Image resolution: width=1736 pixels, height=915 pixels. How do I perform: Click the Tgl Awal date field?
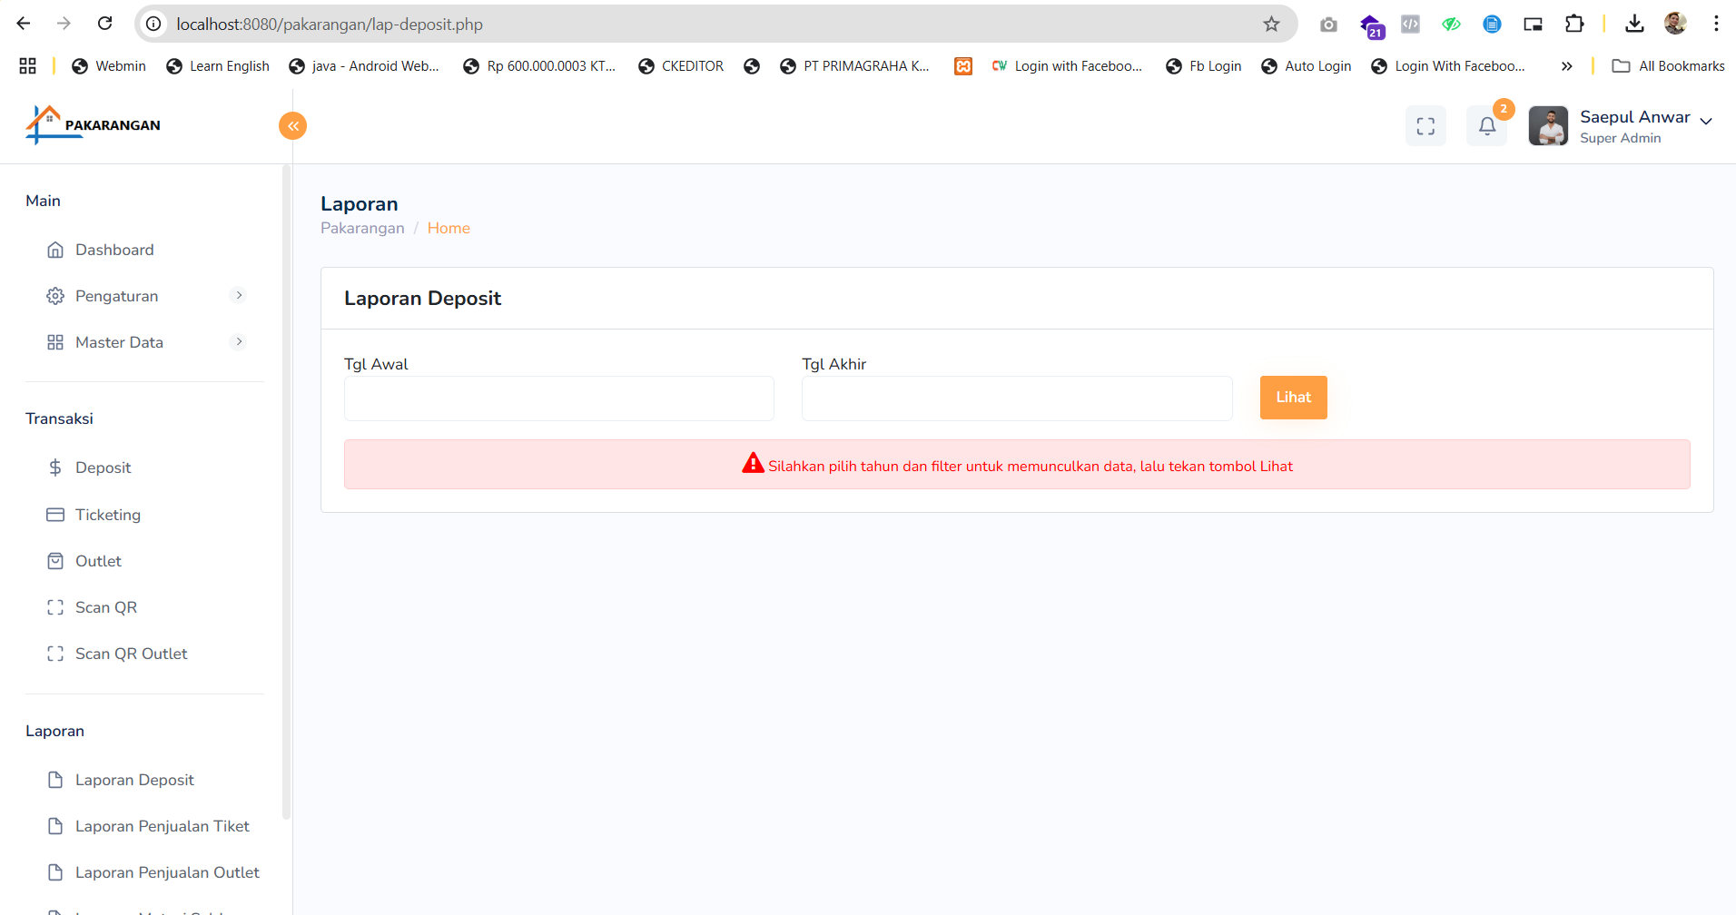(558, 398)
